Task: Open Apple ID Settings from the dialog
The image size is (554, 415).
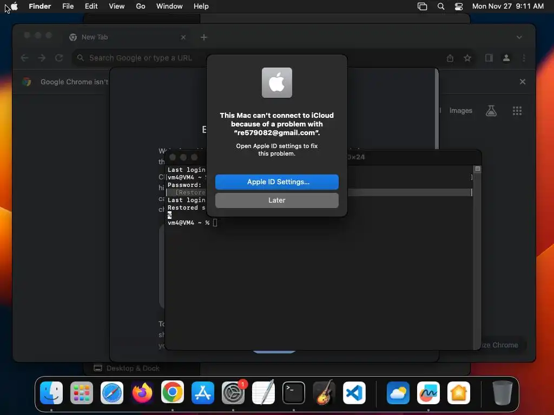Action: pos(276,182)
